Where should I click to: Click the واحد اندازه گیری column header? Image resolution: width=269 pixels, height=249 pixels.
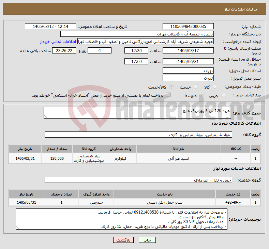(96, 194)
